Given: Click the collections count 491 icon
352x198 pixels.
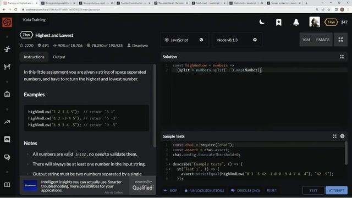Looking at the screenshot, I should pyautogui.click(x=39, y=45).
